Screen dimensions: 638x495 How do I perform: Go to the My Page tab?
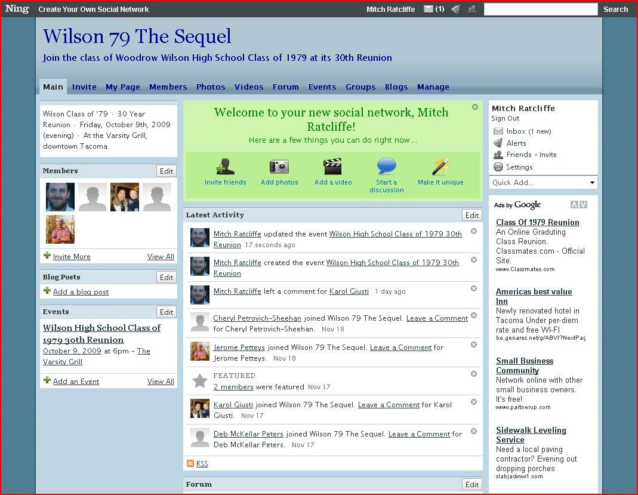pyautogui.click(x=123, y=87)
